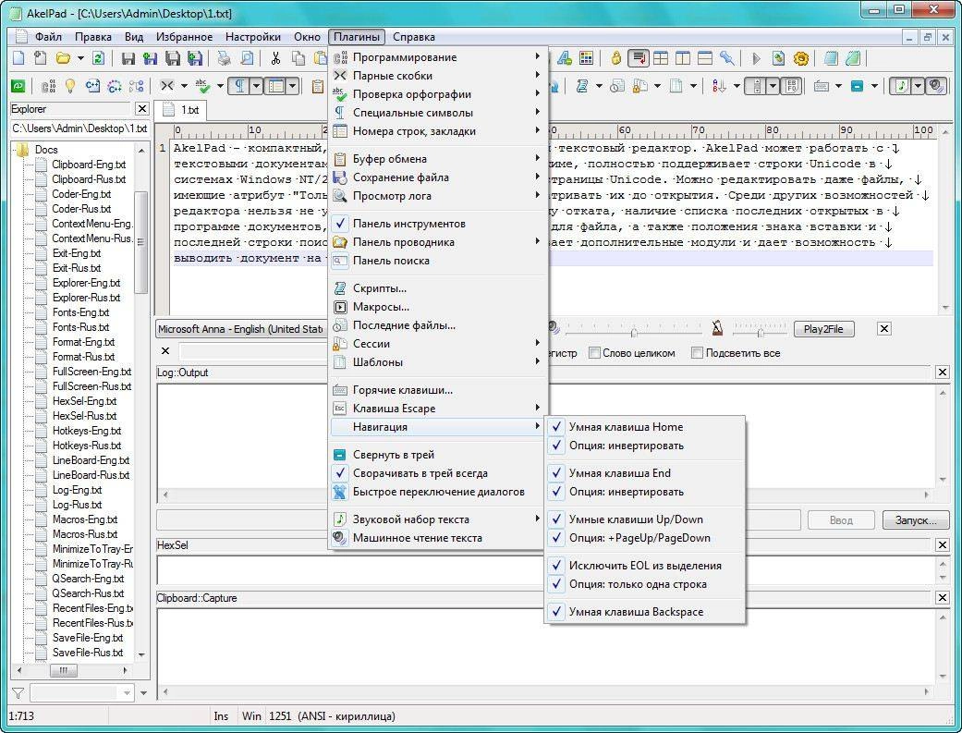Image resolution: width=962 pixels, height=733 pixels.
Task: Click the padlock read-only icon
Action: coord(616,58)
